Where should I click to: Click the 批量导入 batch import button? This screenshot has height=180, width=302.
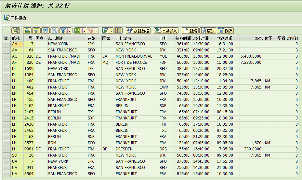point(166,31)
